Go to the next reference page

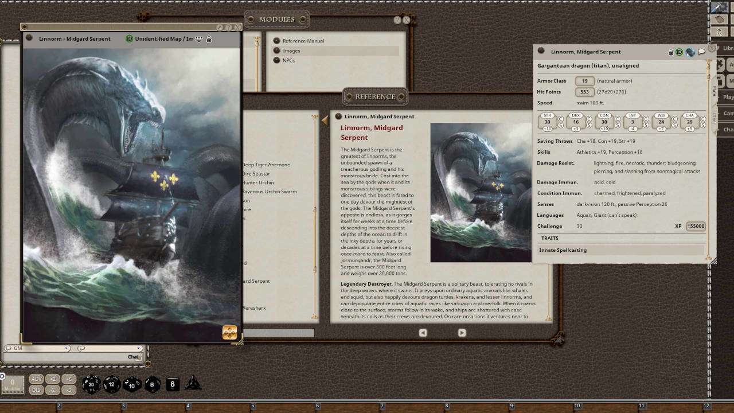coord(462,333)
